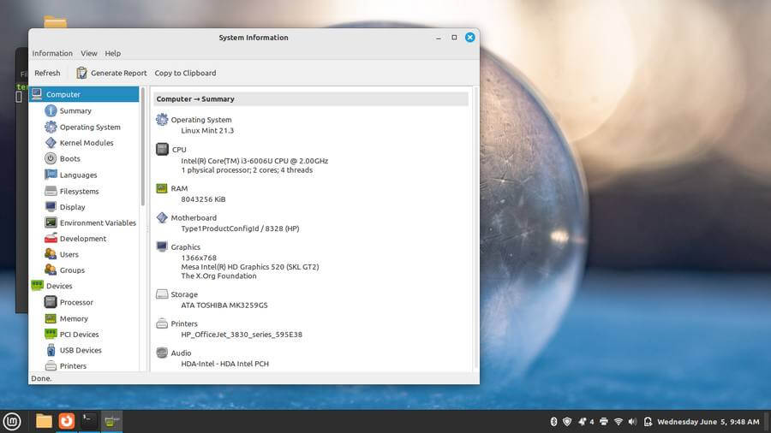The height and width of the screenshot is (433, 771).
Task: Click the Mesa Intel HD Graphics 520 line
Action: coord(250,267)
